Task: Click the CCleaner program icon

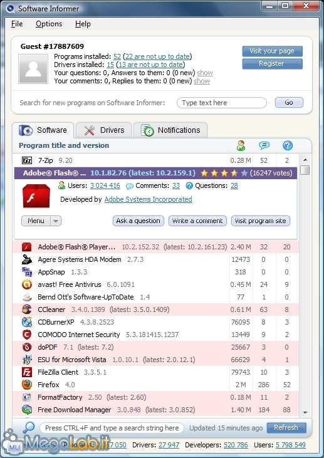Action: point(27,310)
